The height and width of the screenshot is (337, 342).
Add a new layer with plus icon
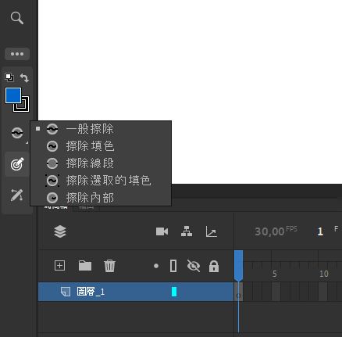[59, 266]
